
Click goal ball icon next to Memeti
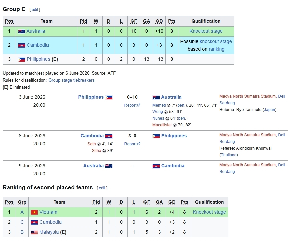click(x=169, y=105)
